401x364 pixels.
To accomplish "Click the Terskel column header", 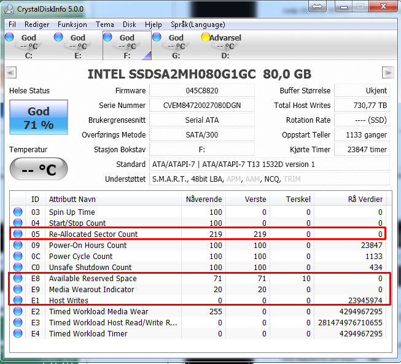I will coord(292,199).
